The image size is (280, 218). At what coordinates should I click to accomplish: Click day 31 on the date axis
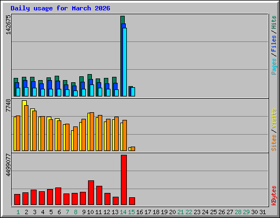[262, 212]
